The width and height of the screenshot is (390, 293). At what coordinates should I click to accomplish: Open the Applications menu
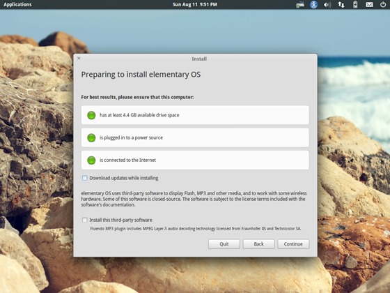coord(17,4)
